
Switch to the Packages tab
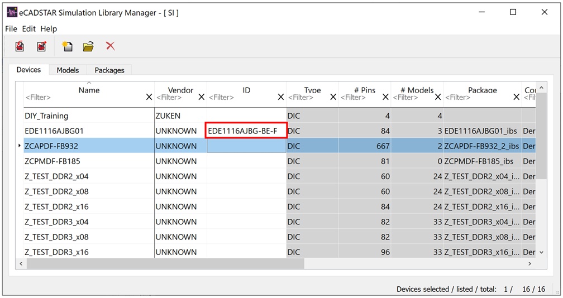pos(109,70)
